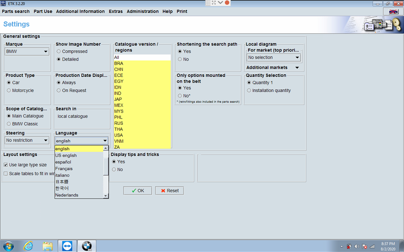404x252 pixels.
Task: Switch to BMW ETK taskbar icon
Action: pyautogui.click(x=87, y=246)
